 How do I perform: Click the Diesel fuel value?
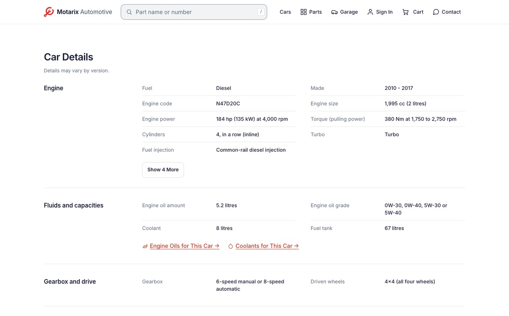tap(224, 88)
